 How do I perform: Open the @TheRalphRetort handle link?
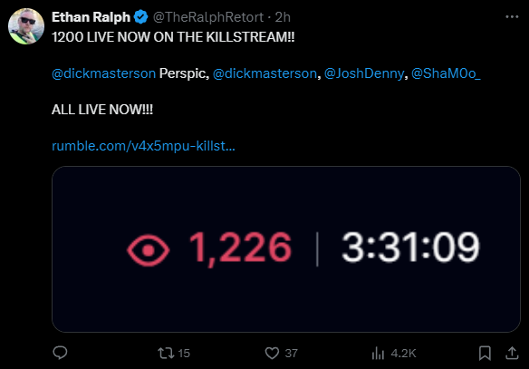click(x=208, y=17)
